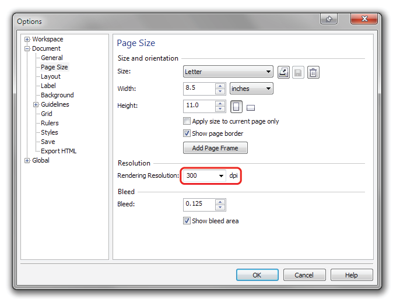Select Layout in the tree
Image resolution: width=393 pixels, height=299 pixels.
click(51, 76)
